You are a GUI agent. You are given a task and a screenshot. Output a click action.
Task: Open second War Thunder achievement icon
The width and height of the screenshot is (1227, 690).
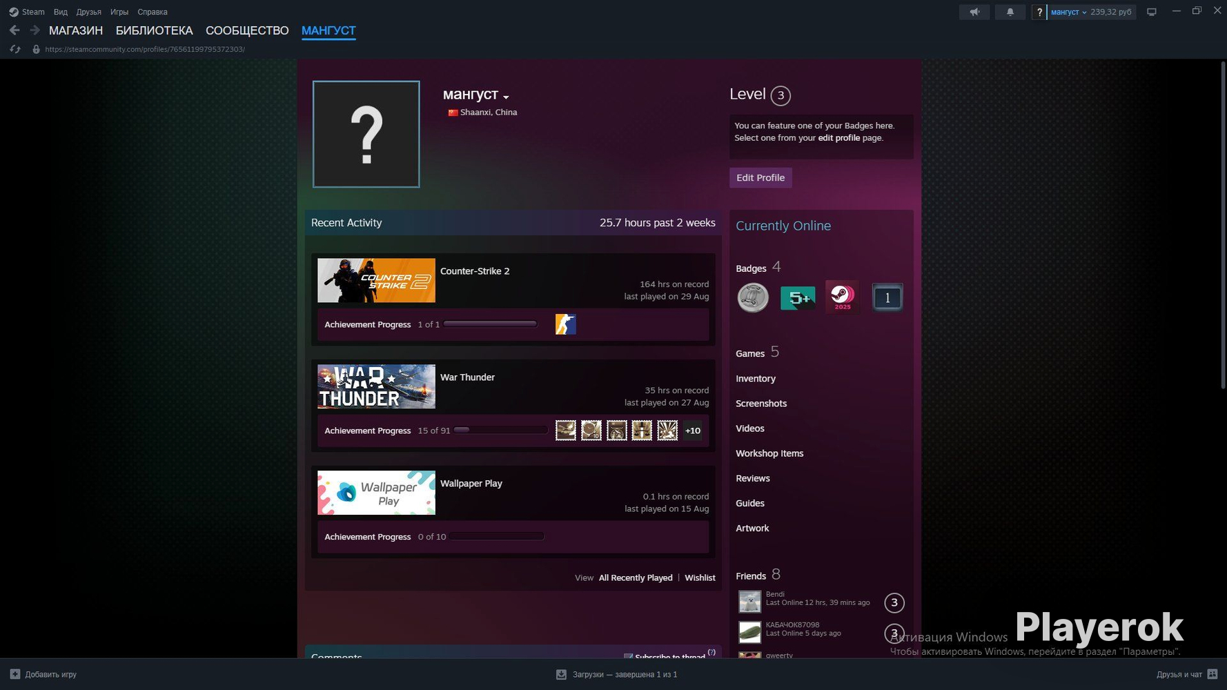(591, 431)
